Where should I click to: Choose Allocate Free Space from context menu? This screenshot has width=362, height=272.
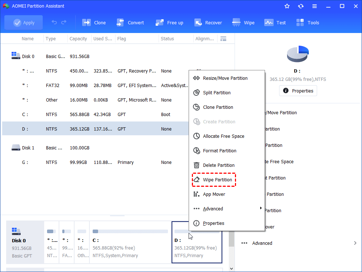click(227, 136)
